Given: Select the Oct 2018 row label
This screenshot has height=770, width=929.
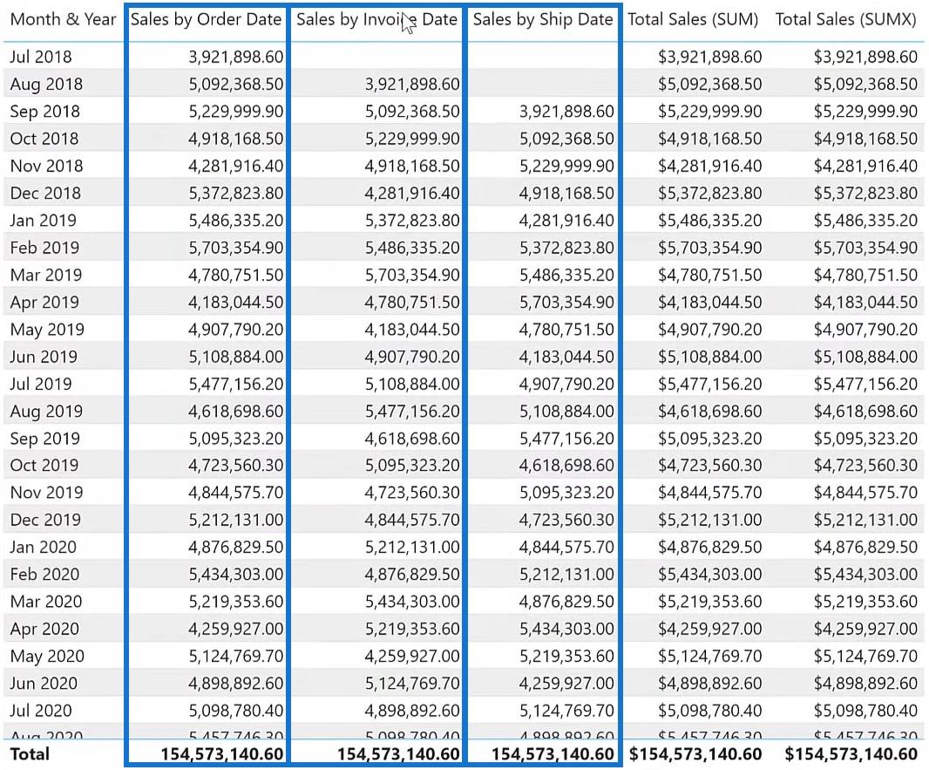Looking at the screenshot, I should 44,139.
